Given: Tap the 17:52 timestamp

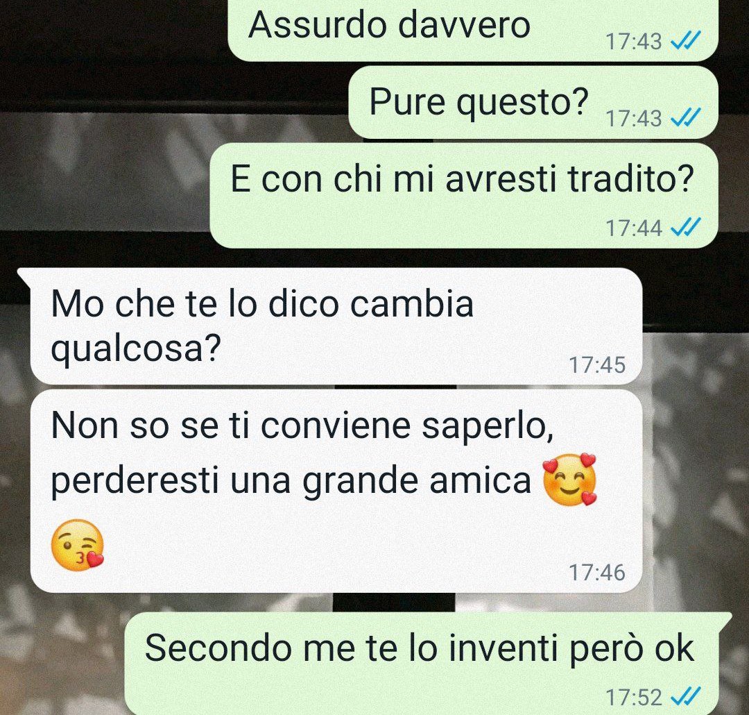Looking at the screenshot, I should pos(634,698).
